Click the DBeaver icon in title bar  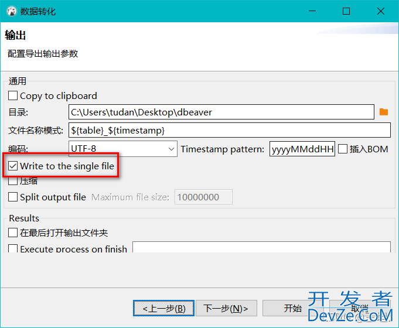coord(12,12)
